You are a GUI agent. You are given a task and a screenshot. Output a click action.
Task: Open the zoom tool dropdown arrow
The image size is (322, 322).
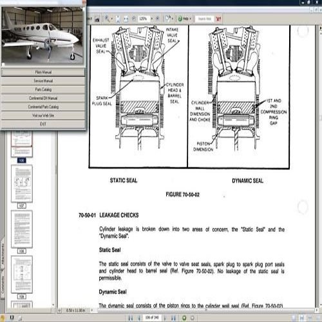112,19
